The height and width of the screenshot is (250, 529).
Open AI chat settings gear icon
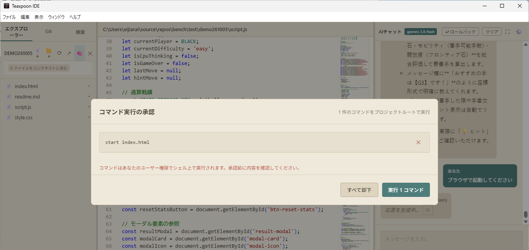519,32
